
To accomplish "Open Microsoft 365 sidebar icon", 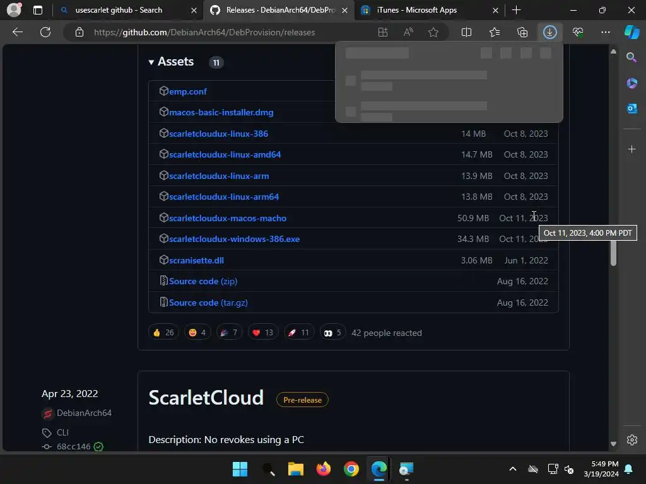I will (631, 83).
